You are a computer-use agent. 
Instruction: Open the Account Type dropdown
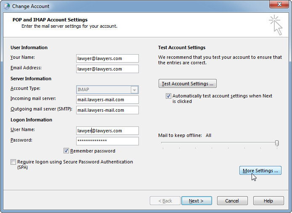coord(134,90)
